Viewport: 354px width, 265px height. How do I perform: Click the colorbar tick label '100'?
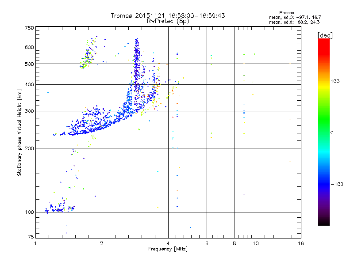[x=335, y=81]
